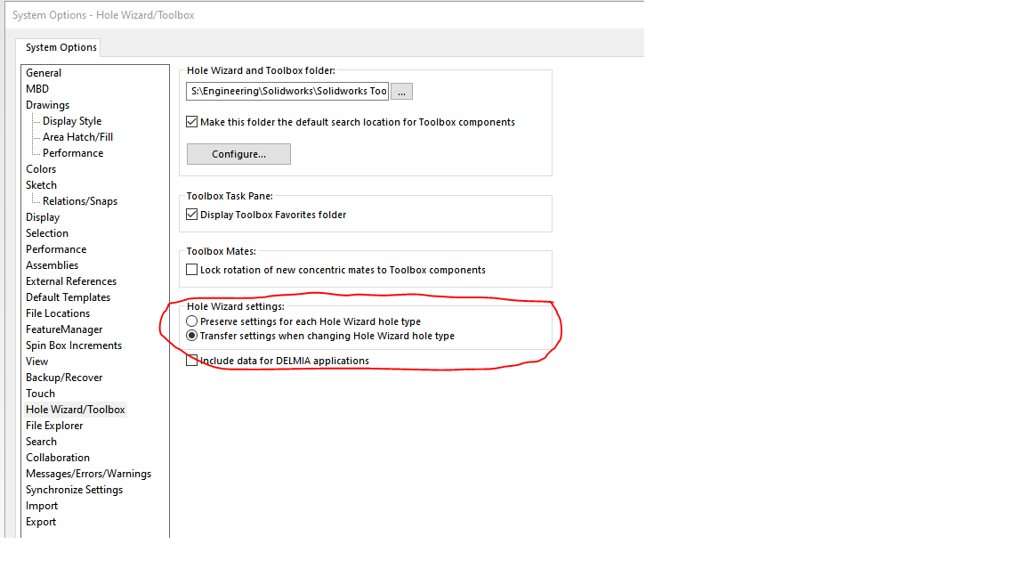Open the General options category
This screenshot has height=577, width=1025.
coord(44,73)
